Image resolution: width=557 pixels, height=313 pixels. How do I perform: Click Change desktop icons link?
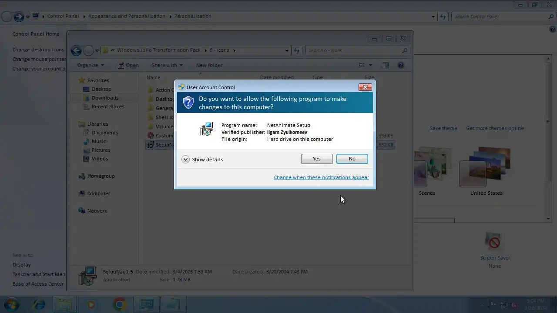[x=38, y=50]
